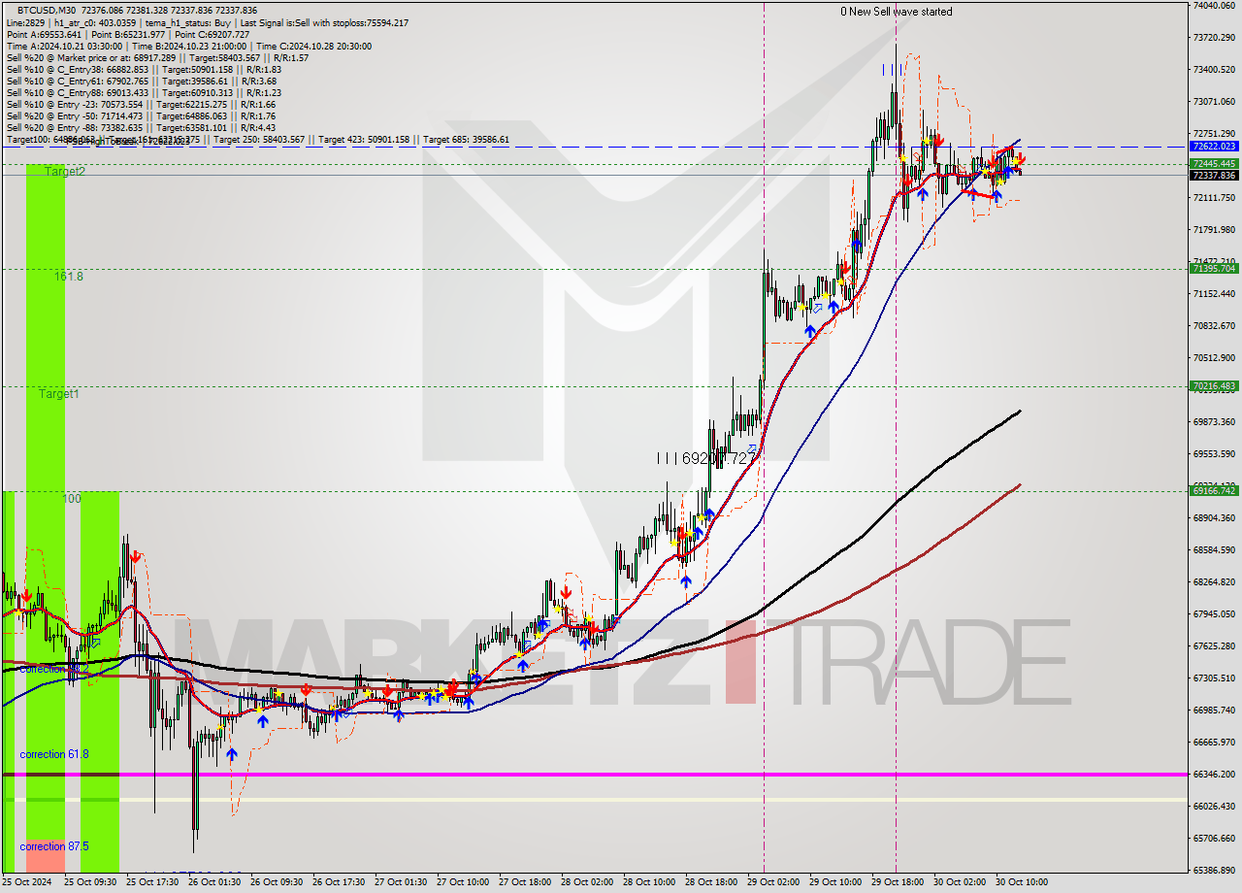This screenshot has height=893, width=1242.
Task: Click the 70512.900 price axis label
Action: (1215, 358)
